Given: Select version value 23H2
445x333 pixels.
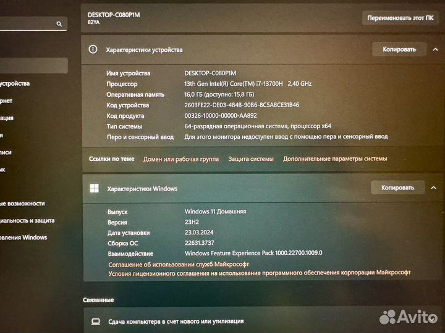Looking at the screenshot, I should pyautogui.click(x=192, y=222).
